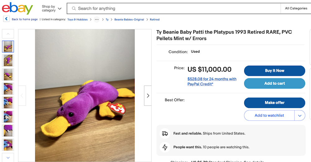Go to Beanie Babies-Original category
Screen dimensions: 311x162
pos(129,20)
